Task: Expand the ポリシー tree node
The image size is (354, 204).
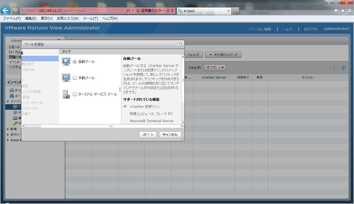Action: point(8,135)
